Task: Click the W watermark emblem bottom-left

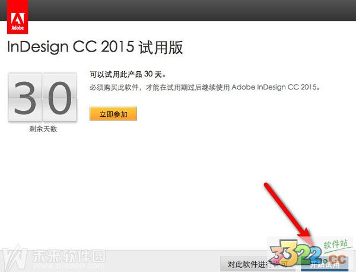Action: tap(14, 258)
